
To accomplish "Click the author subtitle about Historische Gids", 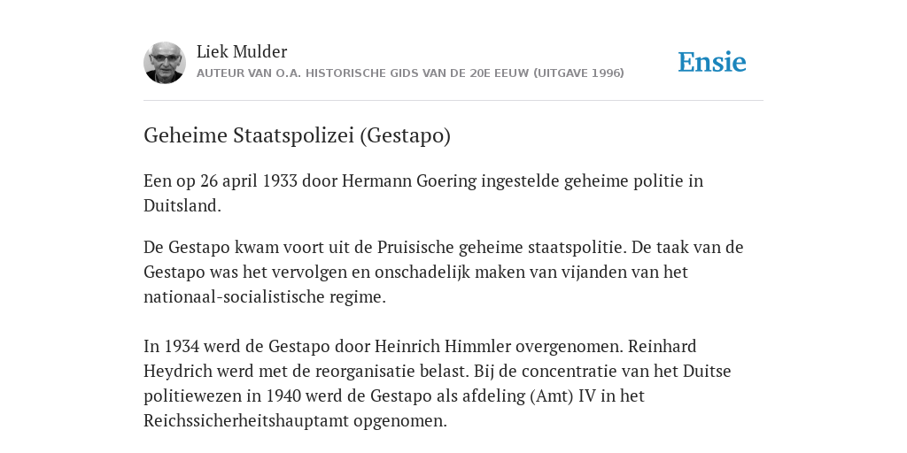I will point(410,73).
